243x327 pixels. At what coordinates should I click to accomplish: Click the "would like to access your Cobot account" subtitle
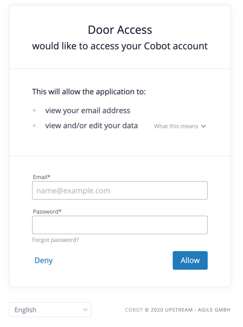[120, 46]
